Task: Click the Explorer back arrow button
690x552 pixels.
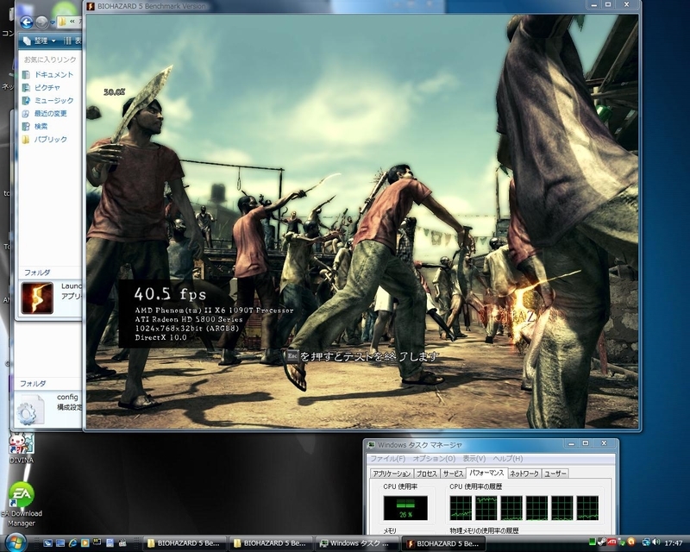Action: pyautogui.click(x=27, y=22)
